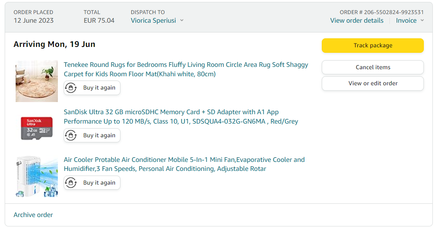The height and width of the screenshot is (228, 434).
Task: Open View order details link
Action: (357, 21)
